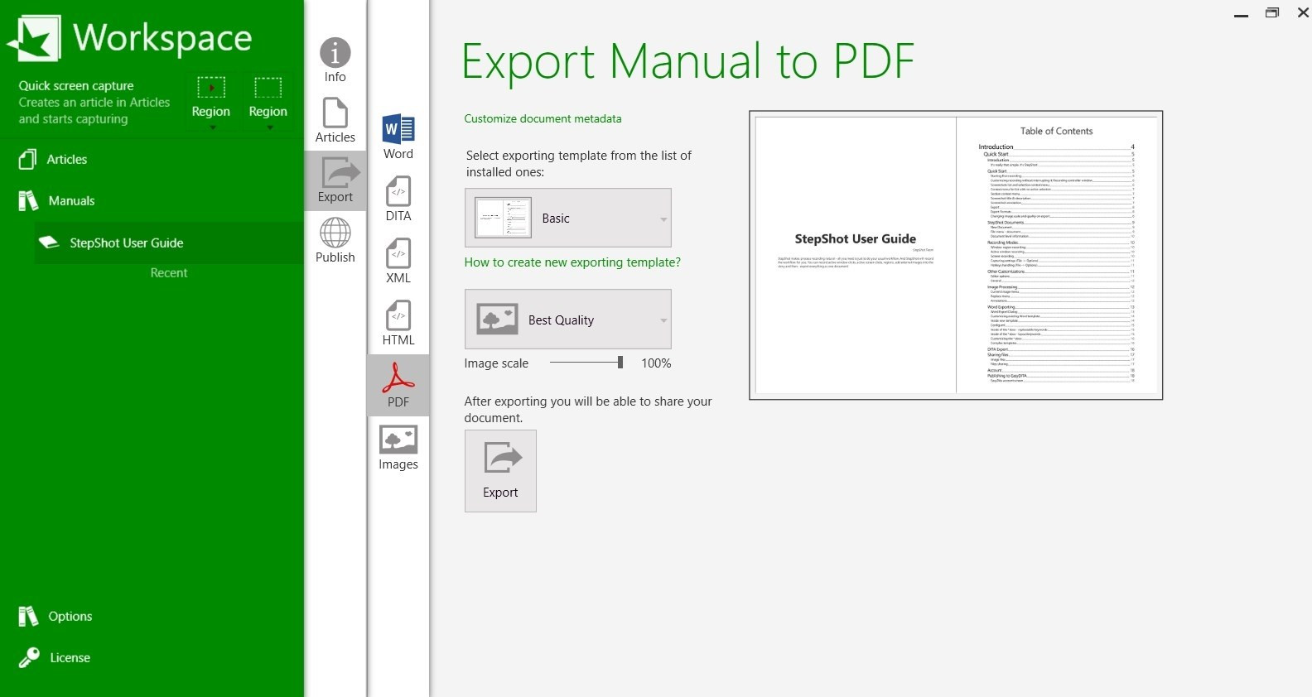
Task: Open the Basic template dropdown
Action: tap(568, 218)
